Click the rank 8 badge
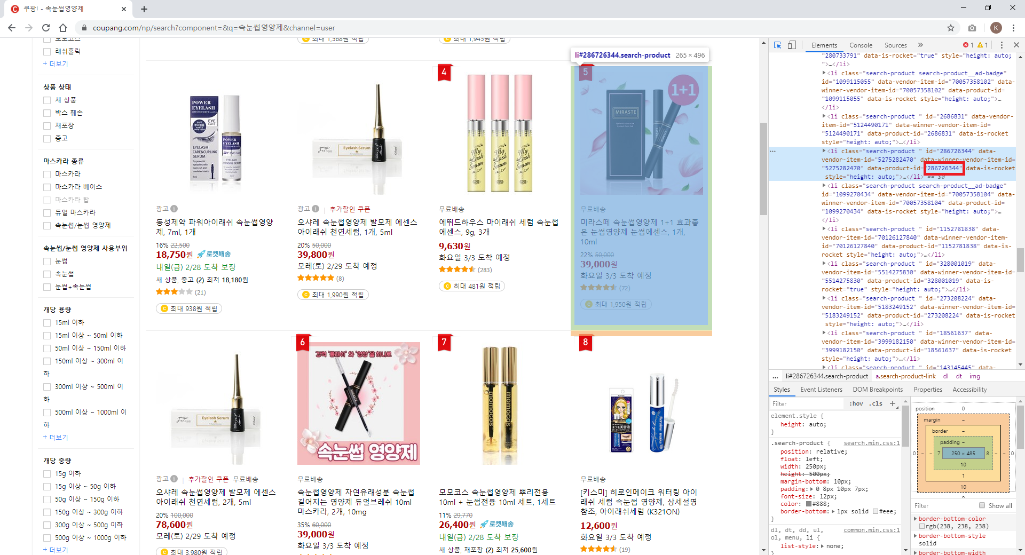This screenshot has width=1025, height=555. tap(586, 342)
